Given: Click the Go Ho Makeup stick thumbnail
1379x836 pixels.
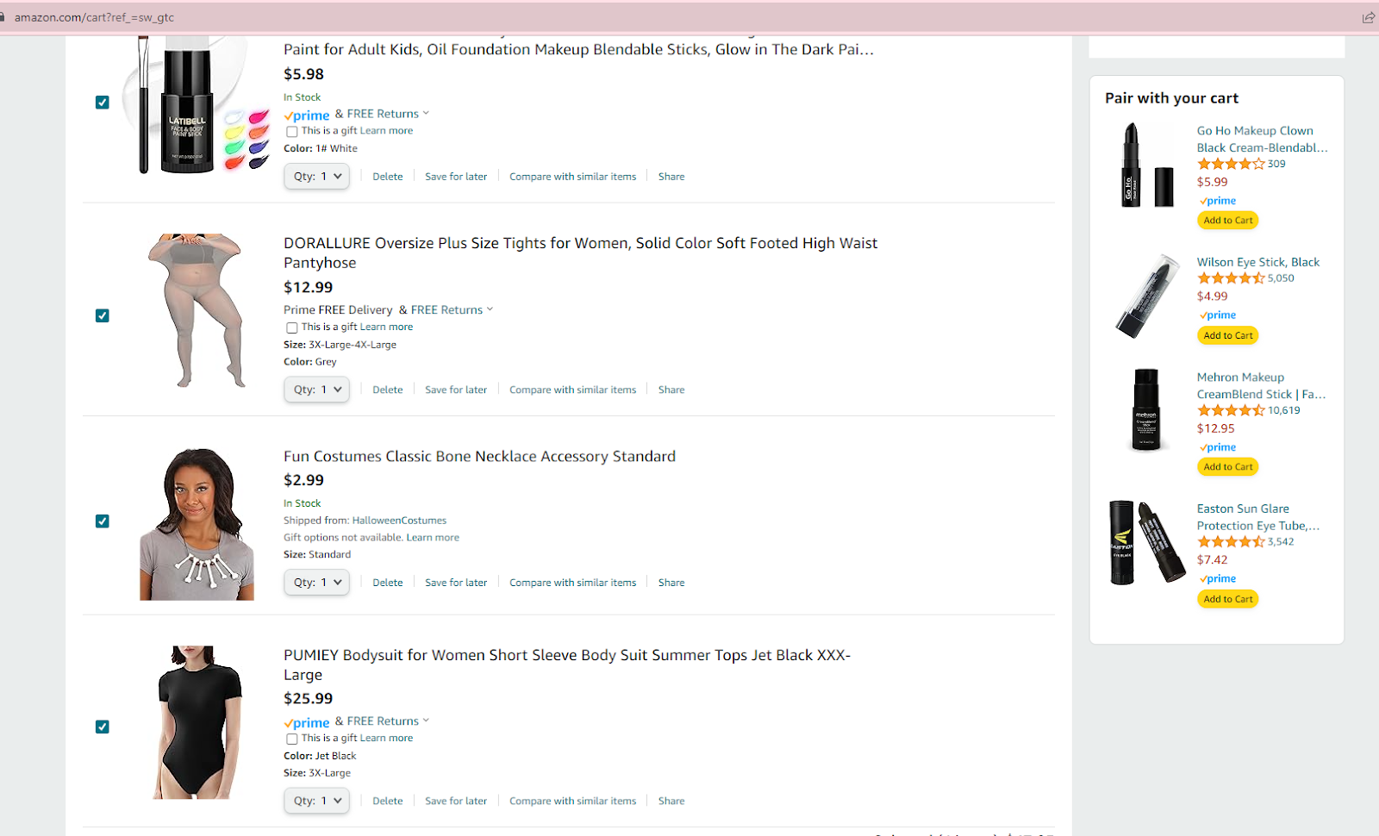Looking at the screenshot, I should [1145, 165].
